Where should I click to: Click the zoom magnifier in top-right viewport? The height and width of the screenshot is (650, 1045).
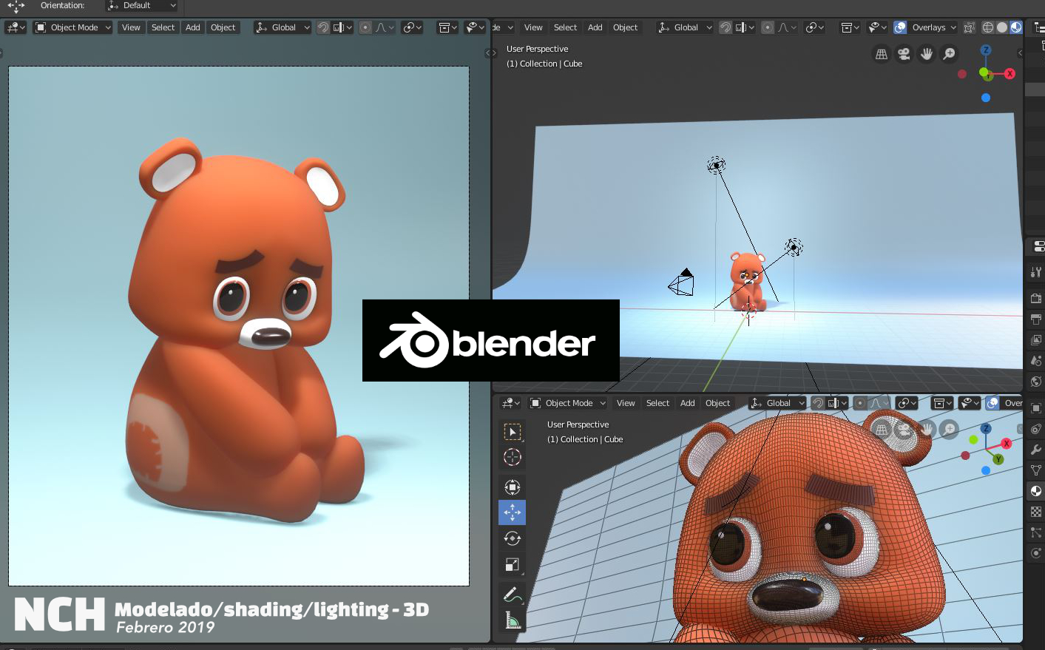949,54
